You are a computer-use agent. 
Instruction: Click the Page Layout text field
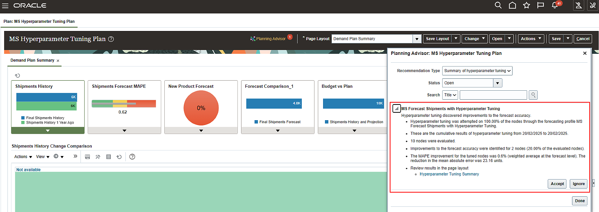click(x=372, y=39)
